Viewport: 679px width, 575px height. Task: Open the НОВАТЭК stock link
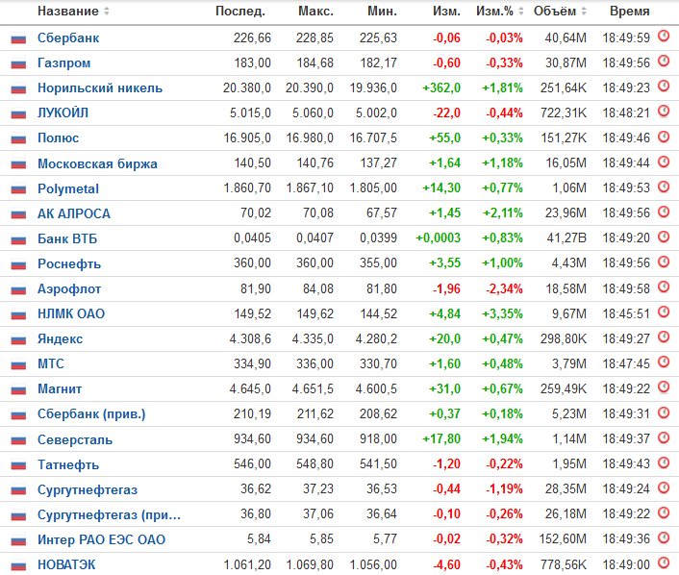click(66, 565)
